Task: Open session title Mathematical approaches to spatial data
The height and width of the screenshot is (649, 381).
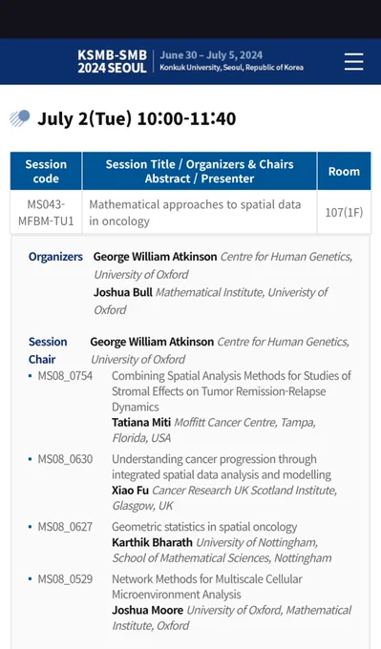Action: point(195,212)
